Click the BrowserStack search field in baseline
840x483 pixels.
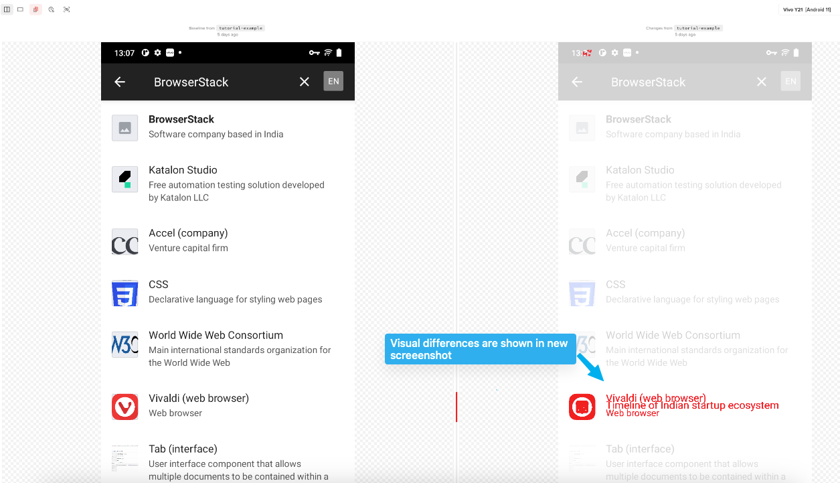[x=191, y=82]
